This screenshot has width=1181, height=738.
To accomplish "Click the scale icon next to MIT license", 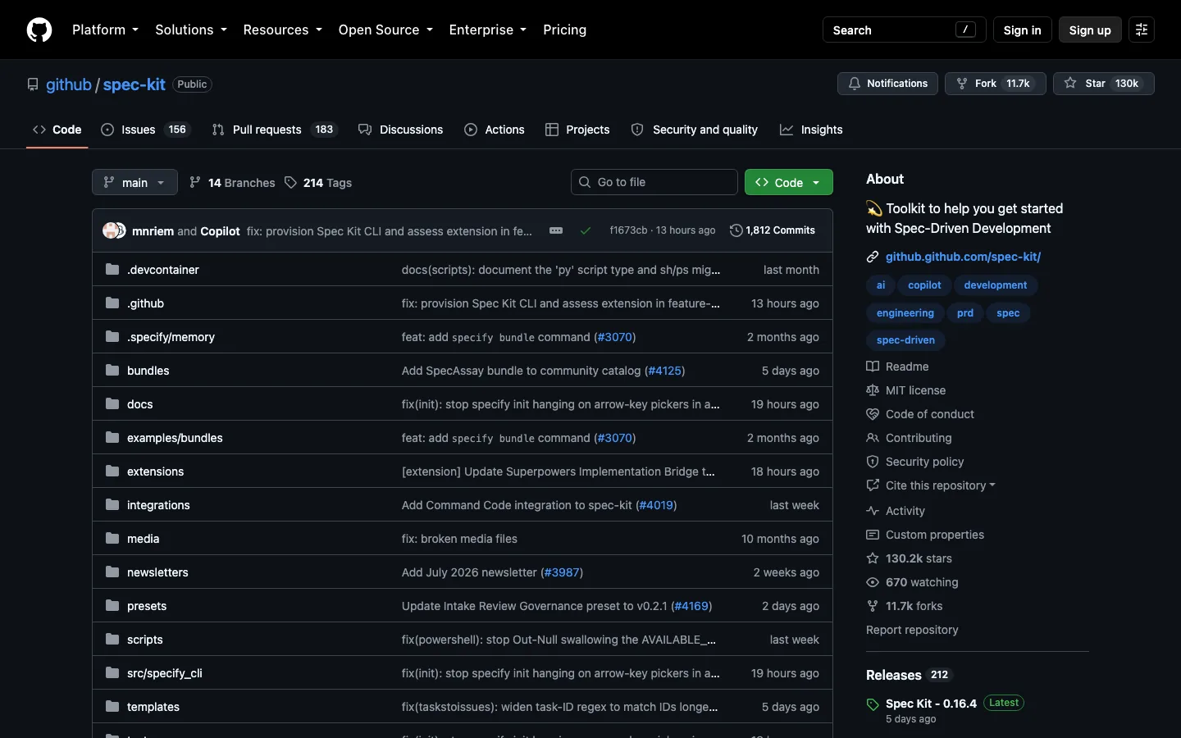I will (873, 390).
